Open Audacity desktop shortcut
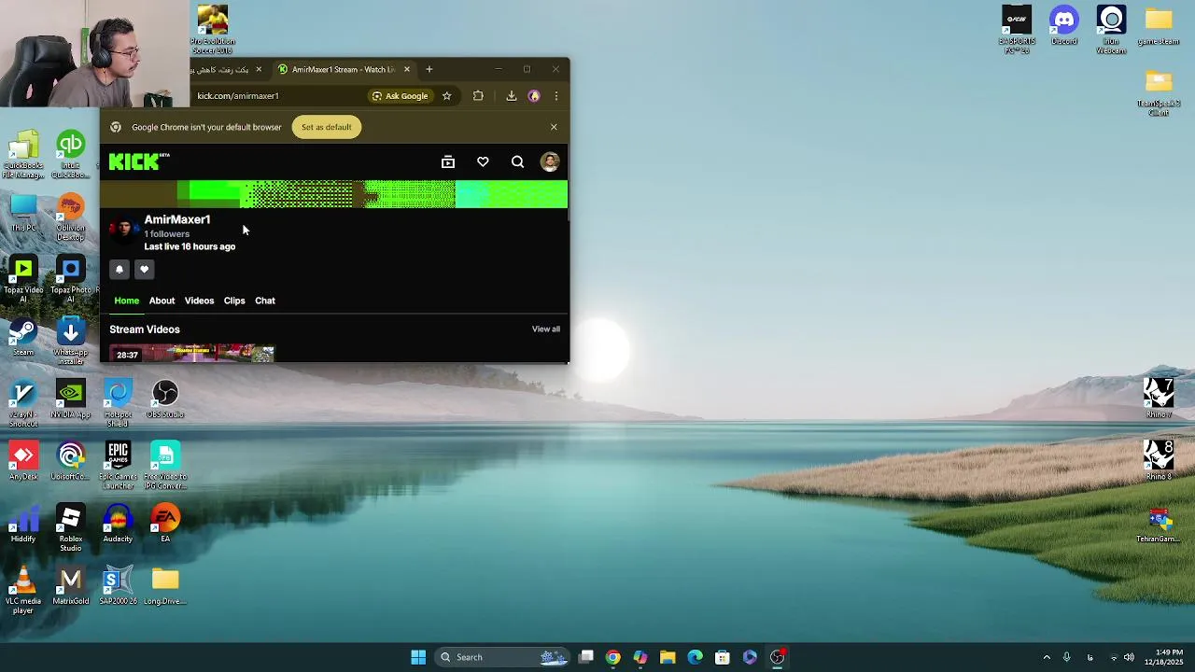Image resolution: width=1195 pixels, height=672 pixels. [118, 524]
